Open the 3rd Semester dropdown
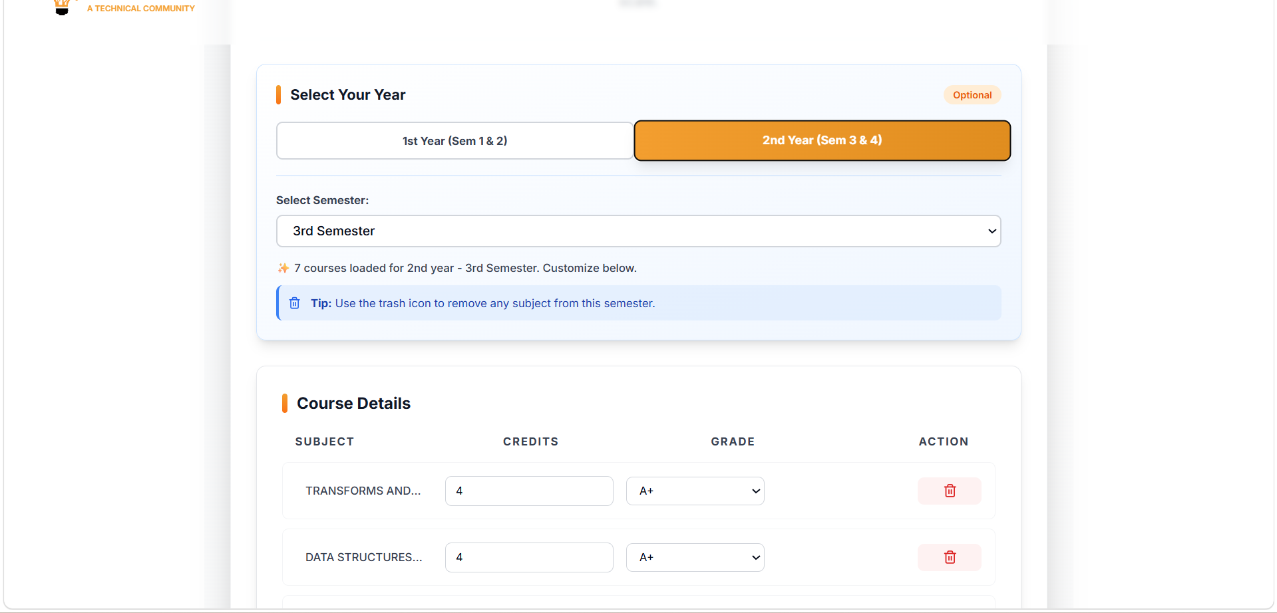 639,231
